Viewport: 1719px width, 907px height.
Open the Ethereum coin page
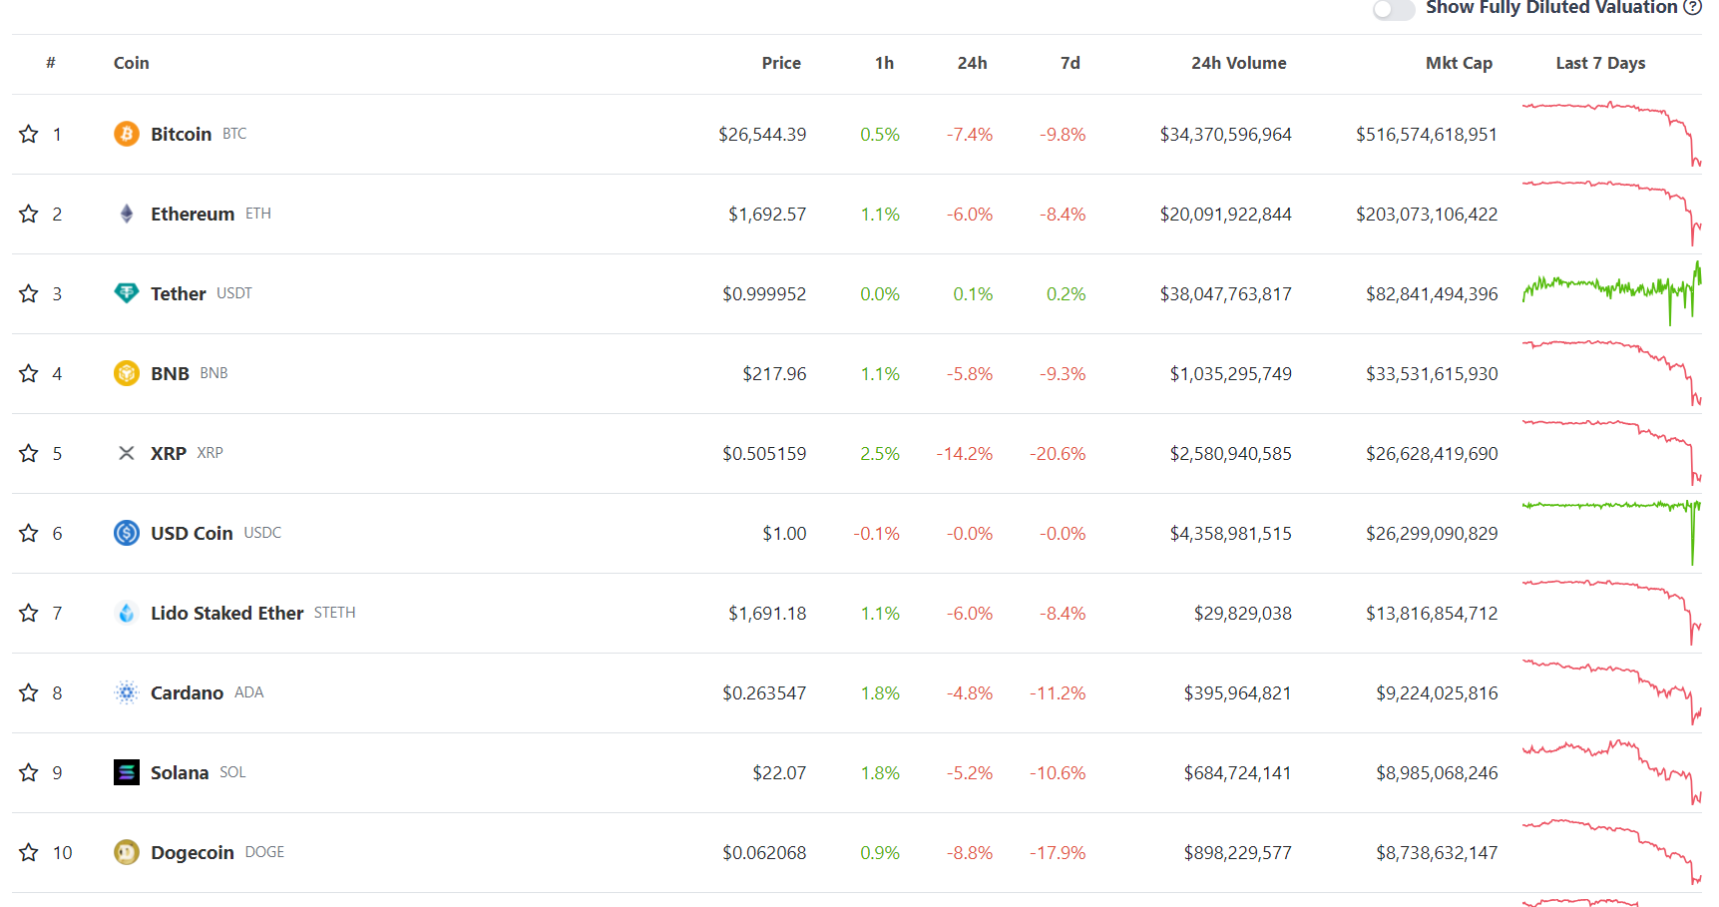click(193, 214)
